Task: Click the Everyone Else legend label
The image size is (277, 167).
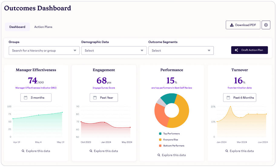Action: click(171, 140)
